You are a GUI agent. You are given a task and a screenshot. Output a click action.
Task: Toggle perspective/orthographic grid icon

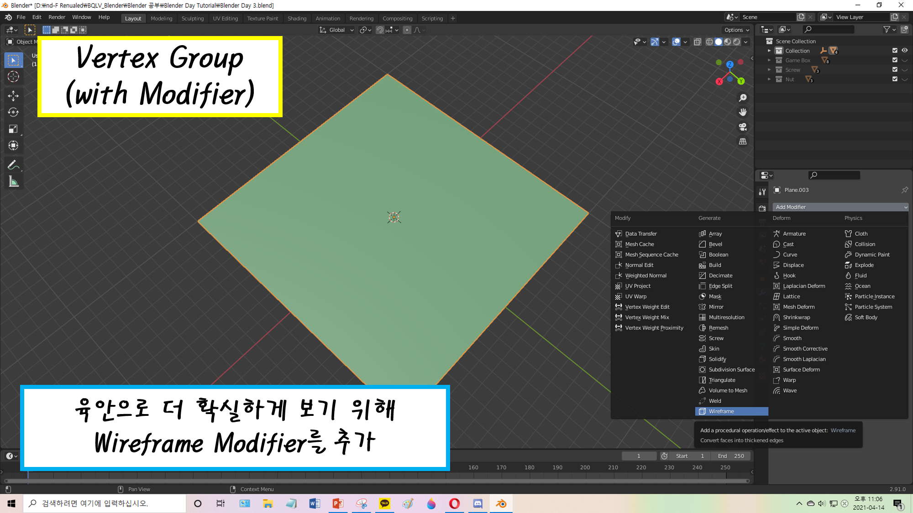[743, 141]
